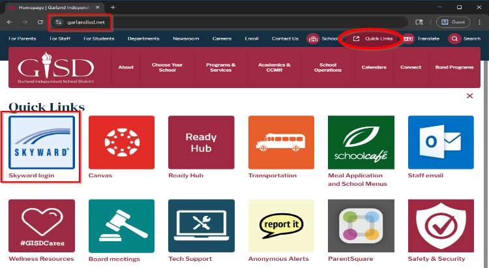Click the Tech Support text link
Screen dimensions: 489x268
(190, 259)
